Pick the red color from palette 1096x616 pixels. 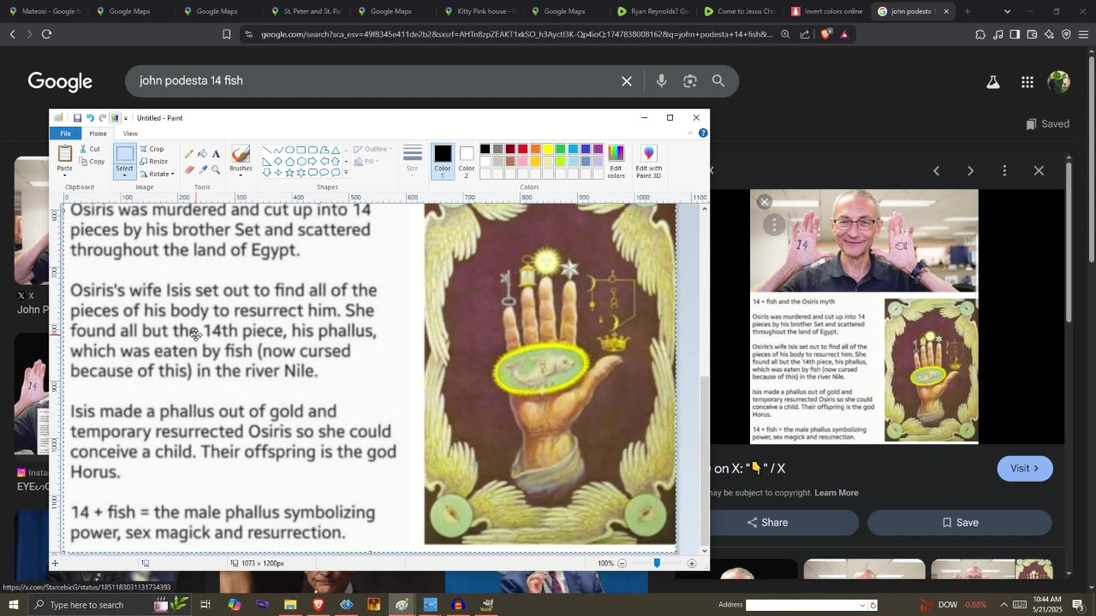(522, 149)
